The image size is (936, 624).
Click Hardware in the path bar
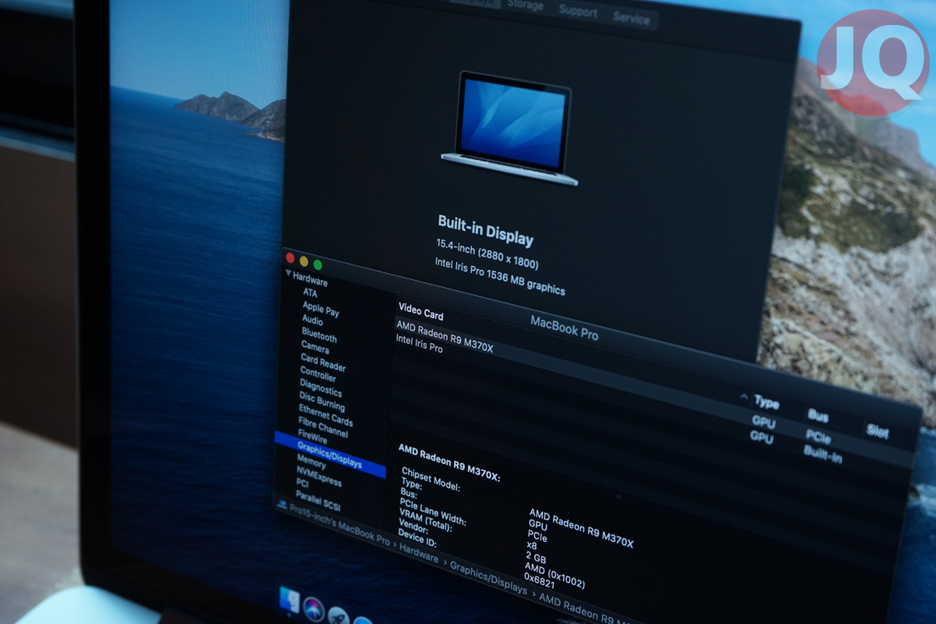[x=419, y=553]
